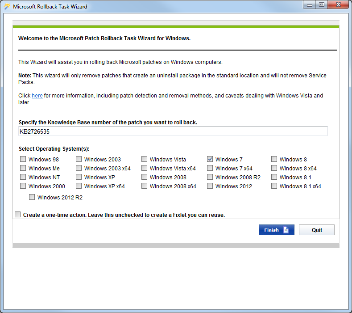This screenshot has width=352, height=313.
Task: Click the 'Welcome to the Microsoft Patch Rollback' heading
Action: 104,38
